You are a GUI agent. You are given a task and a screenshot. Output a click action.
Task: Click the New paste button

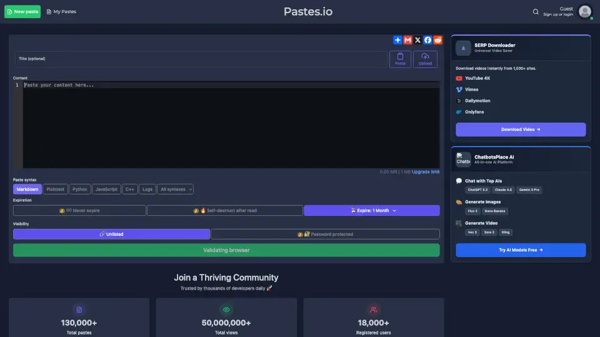click(x=22, y=11)
